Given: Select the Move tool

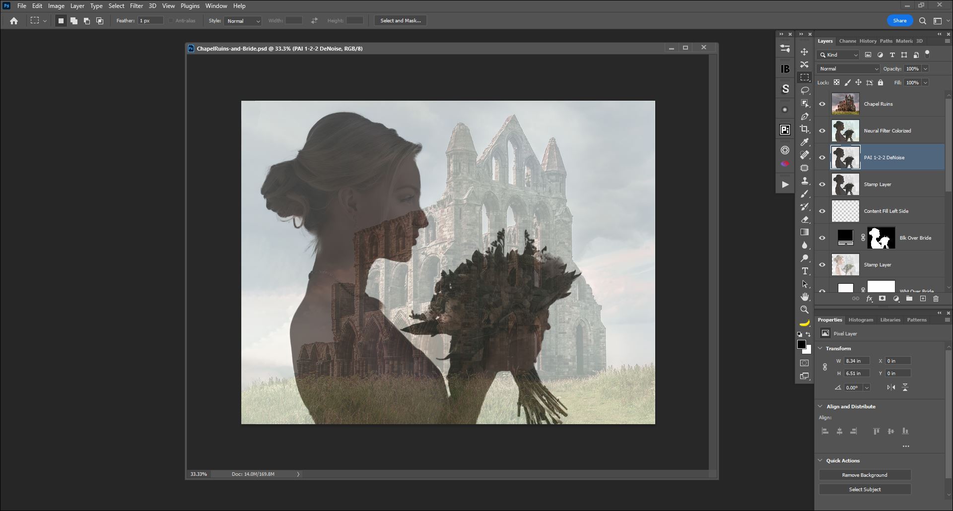Looking at the screenshot, I should [804, 52].
